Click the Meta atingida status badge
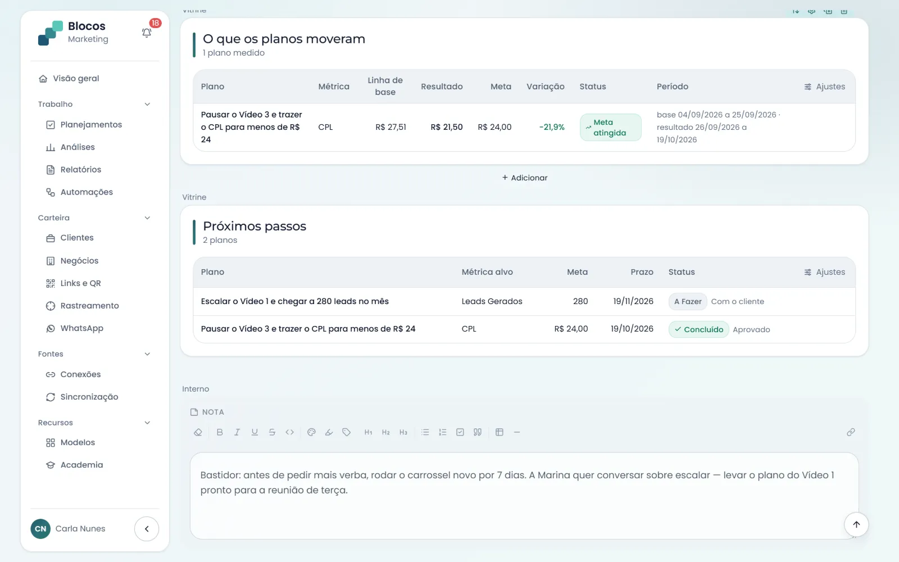Screen dimensions: 899x562 click(x=611, y=128)
